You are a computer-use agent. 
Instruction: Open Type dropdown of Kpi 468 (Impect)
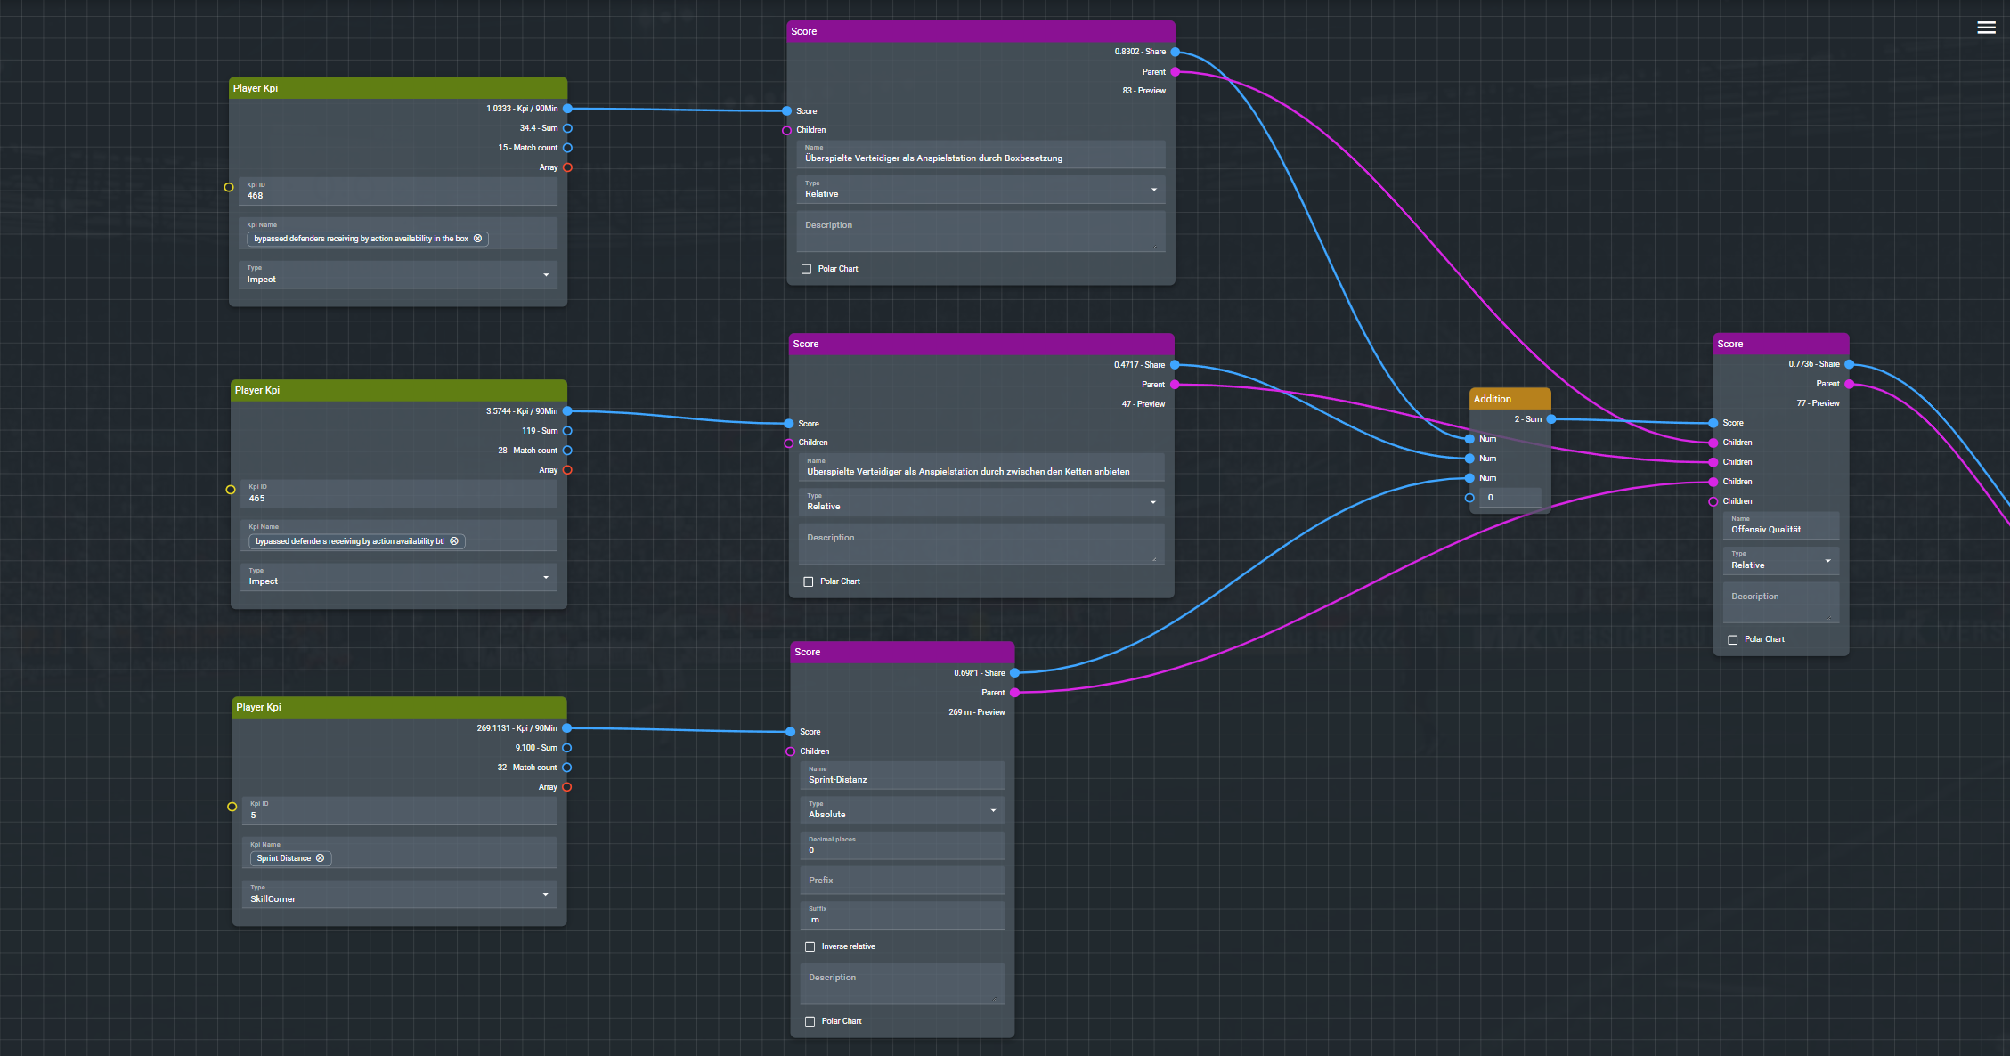point(398,275)
